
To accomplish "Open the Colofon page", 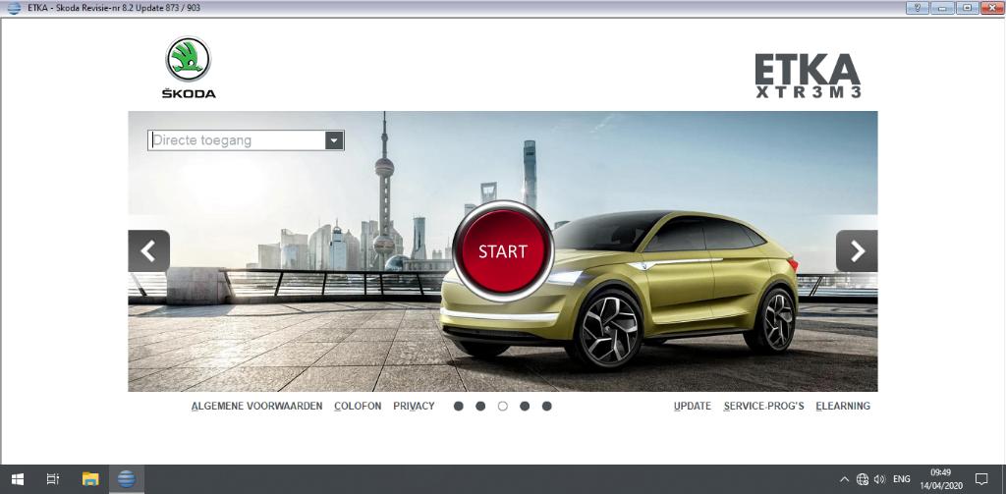I will coord(358,406).
